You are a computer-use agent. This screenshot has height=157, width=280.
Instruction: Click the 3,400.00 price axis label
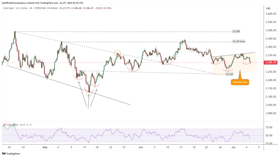pyautogui.click(x=271, y=47)
